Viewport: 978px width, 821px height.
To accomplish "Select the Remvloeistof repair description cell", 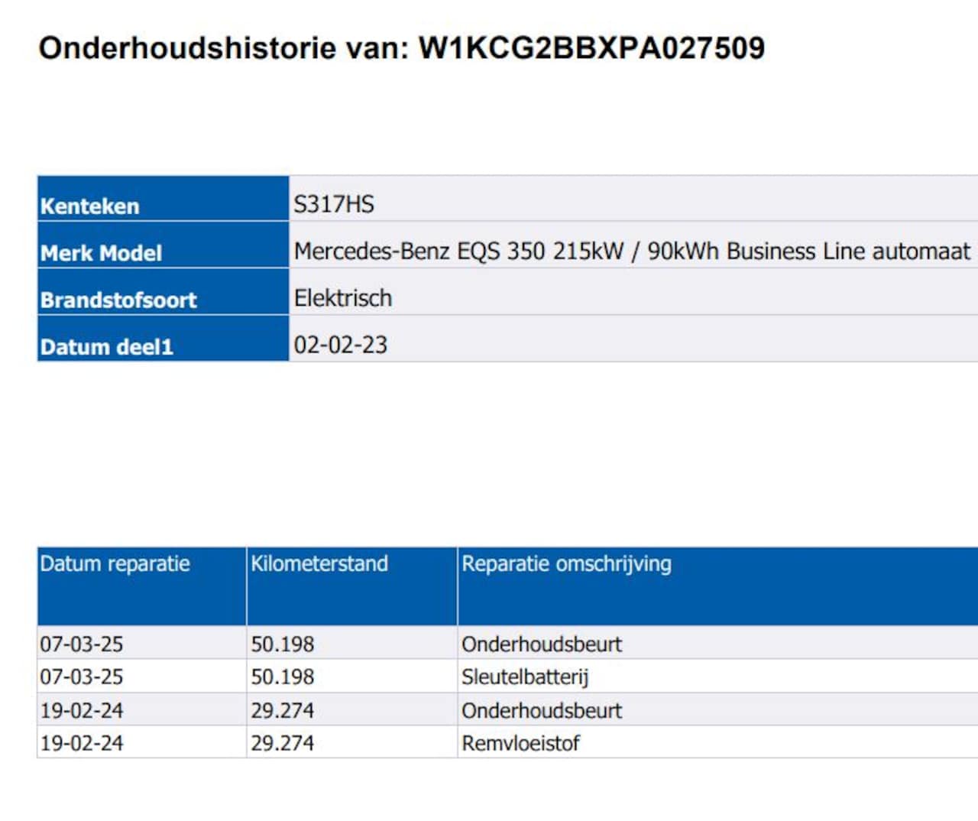I will click(x=520, y=743).
